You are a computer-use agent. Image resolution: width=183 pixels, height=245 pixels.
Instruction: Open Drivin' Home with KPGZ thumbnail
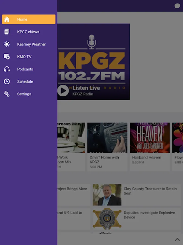click(107, 138)
